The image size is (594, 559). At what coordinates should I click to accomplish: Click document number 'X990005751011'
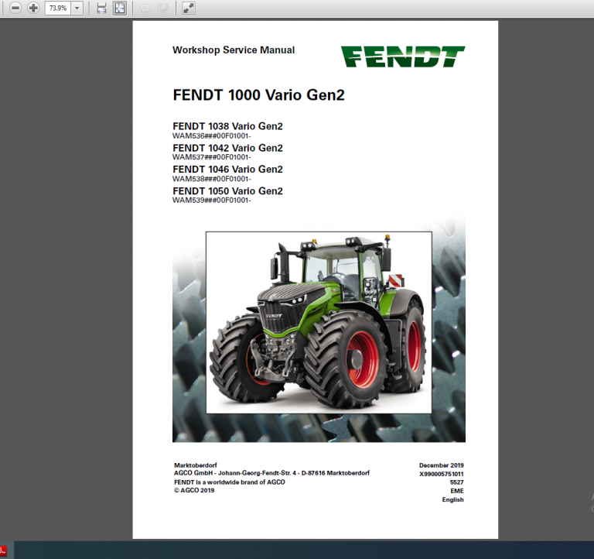pyautogui.click(x=442, y=474)
